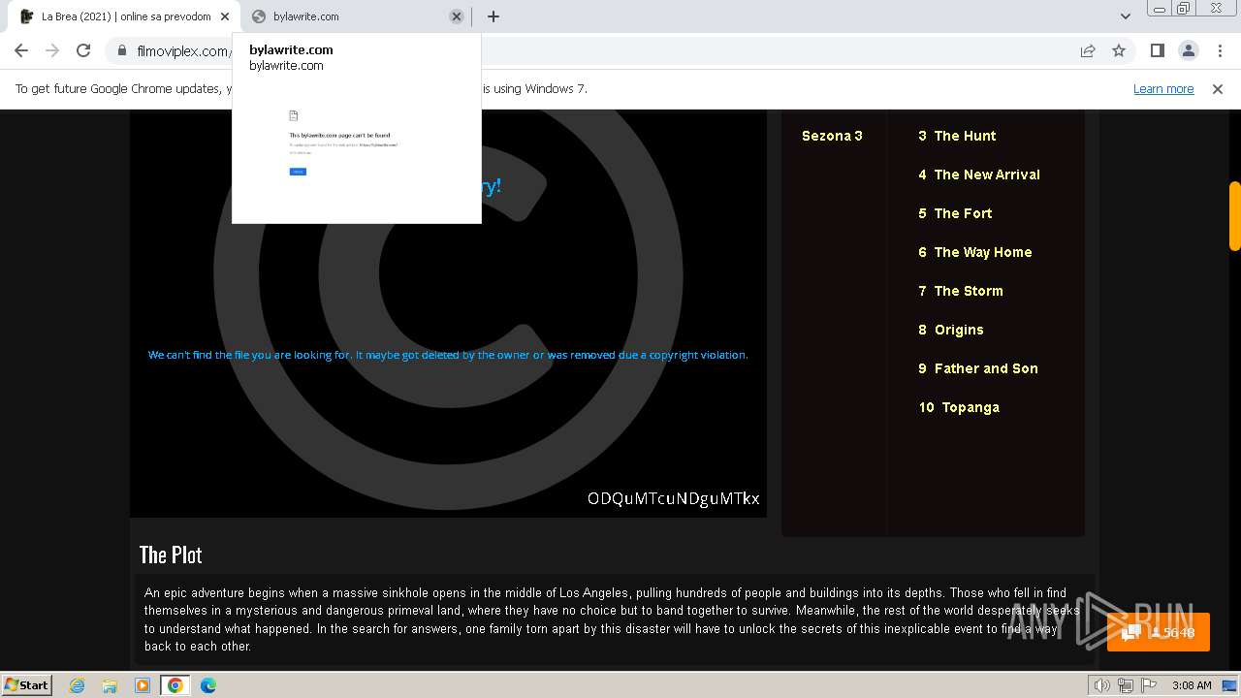Click the lock icon in address bar
Viewport: 1241px width, 698px height.
pos(122,51)
